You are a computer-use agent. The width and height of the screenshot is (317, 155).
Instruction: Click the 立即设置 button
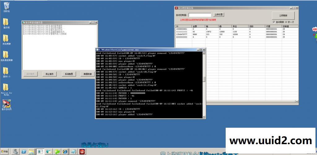coord(219,15)
